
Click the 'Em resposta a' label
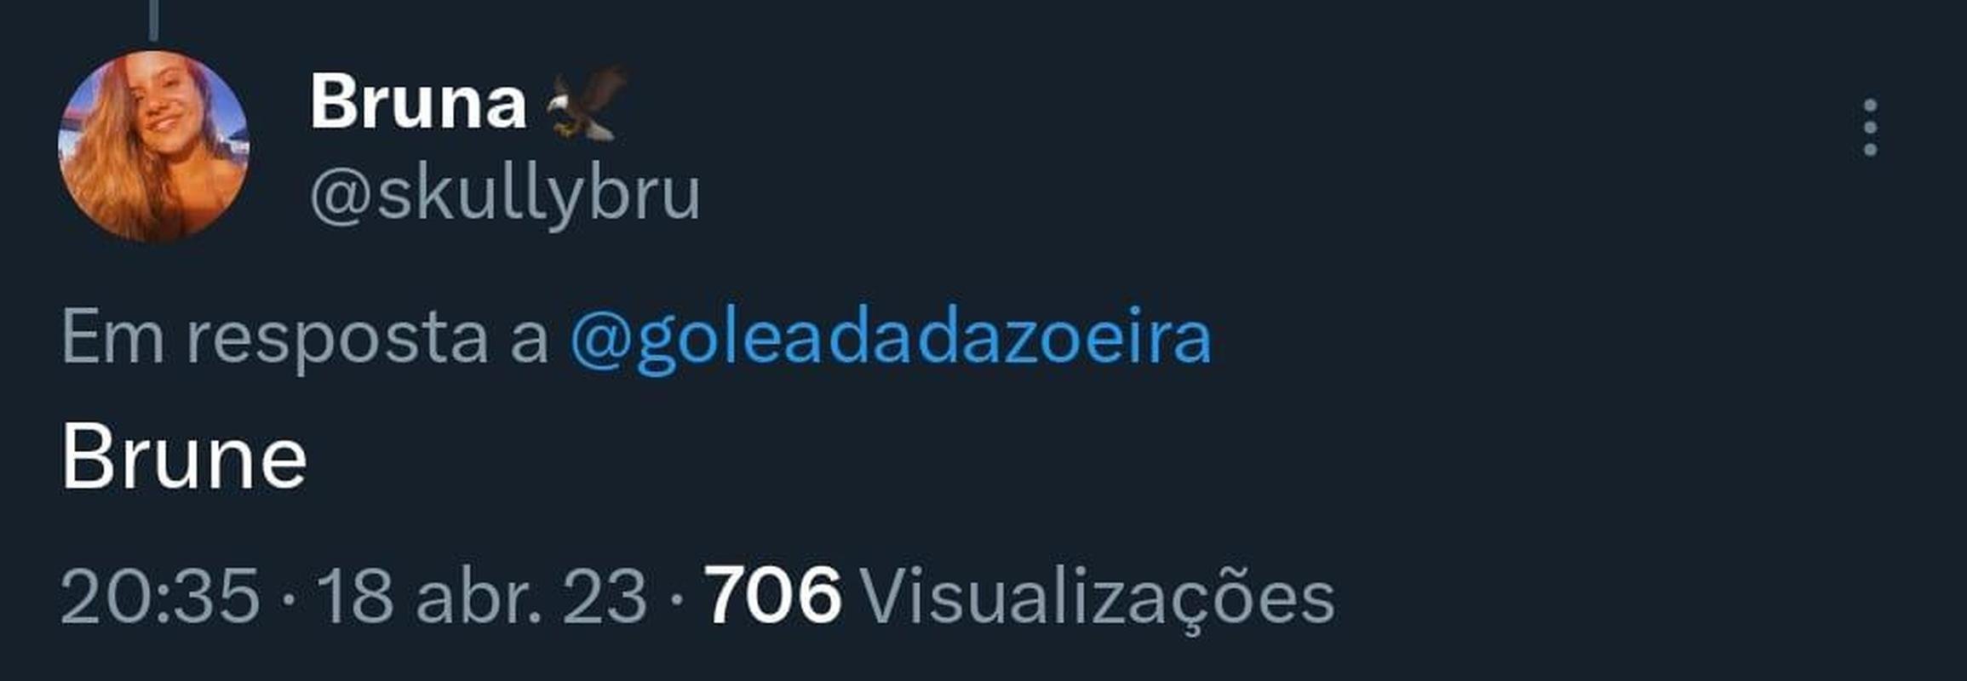point(304,339)
